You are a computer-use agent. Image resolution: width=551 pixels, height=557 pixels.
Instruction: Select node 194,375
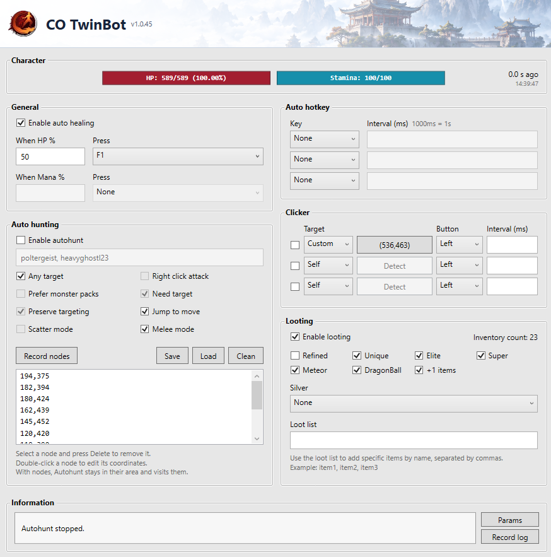tap(35, 376)
